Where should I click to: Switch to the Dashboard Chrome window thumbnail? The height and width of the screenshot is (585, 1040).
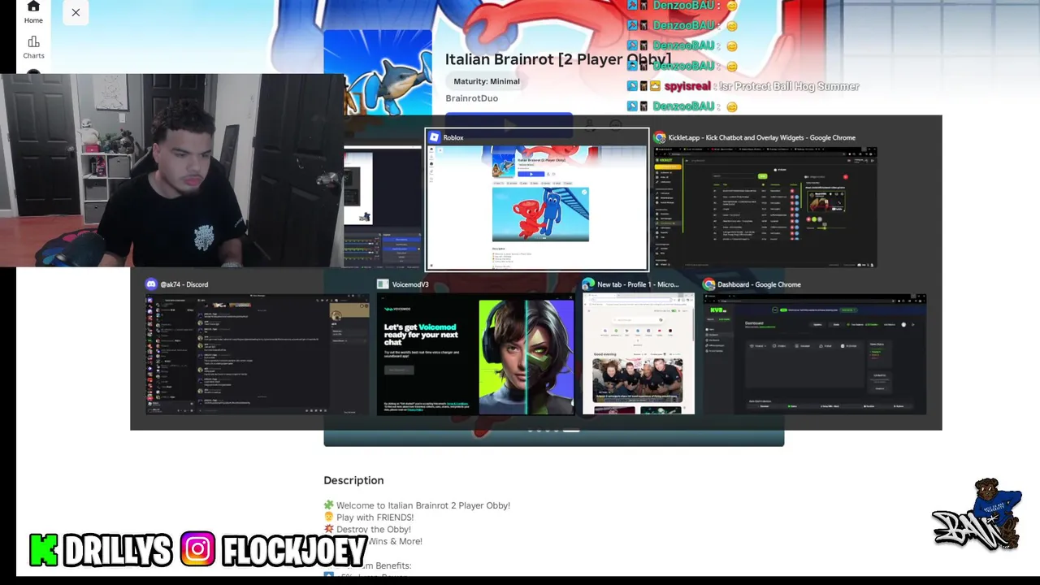[814, 354]
